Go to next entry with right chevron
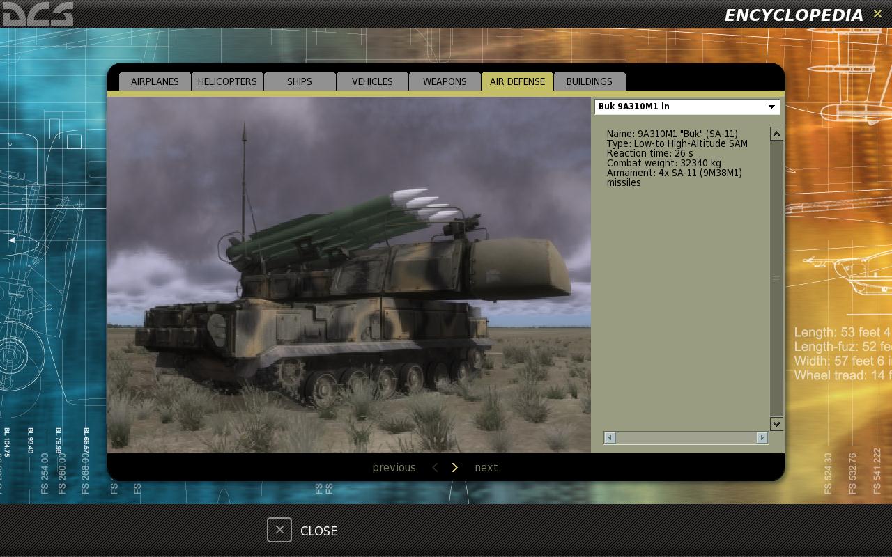This screenshot has height=557, width=892. tap(455, 468)
